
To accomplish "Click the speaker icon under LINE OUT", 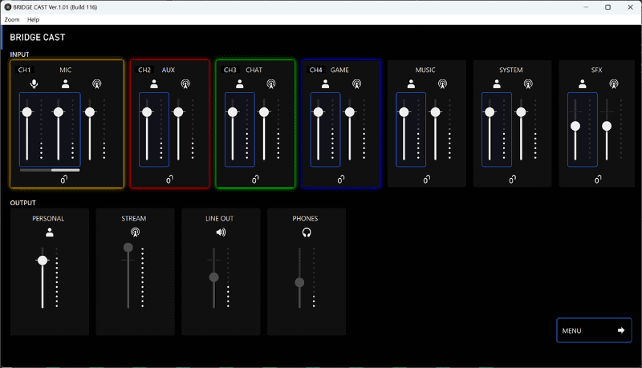I will coord(221,233).
